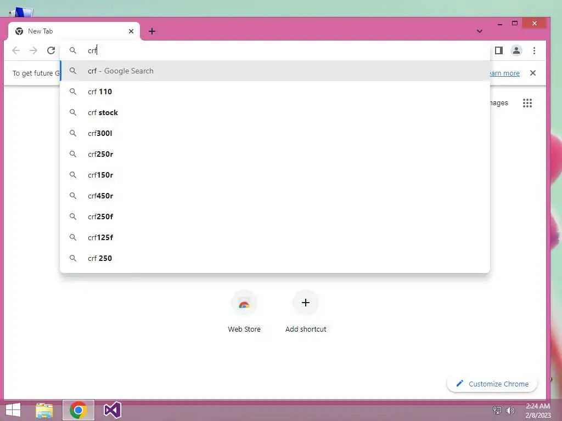Image resolution: width=562 pixels, height=421 pixels.
Task: Follow the Learn more link
Action: click(504, 73)
